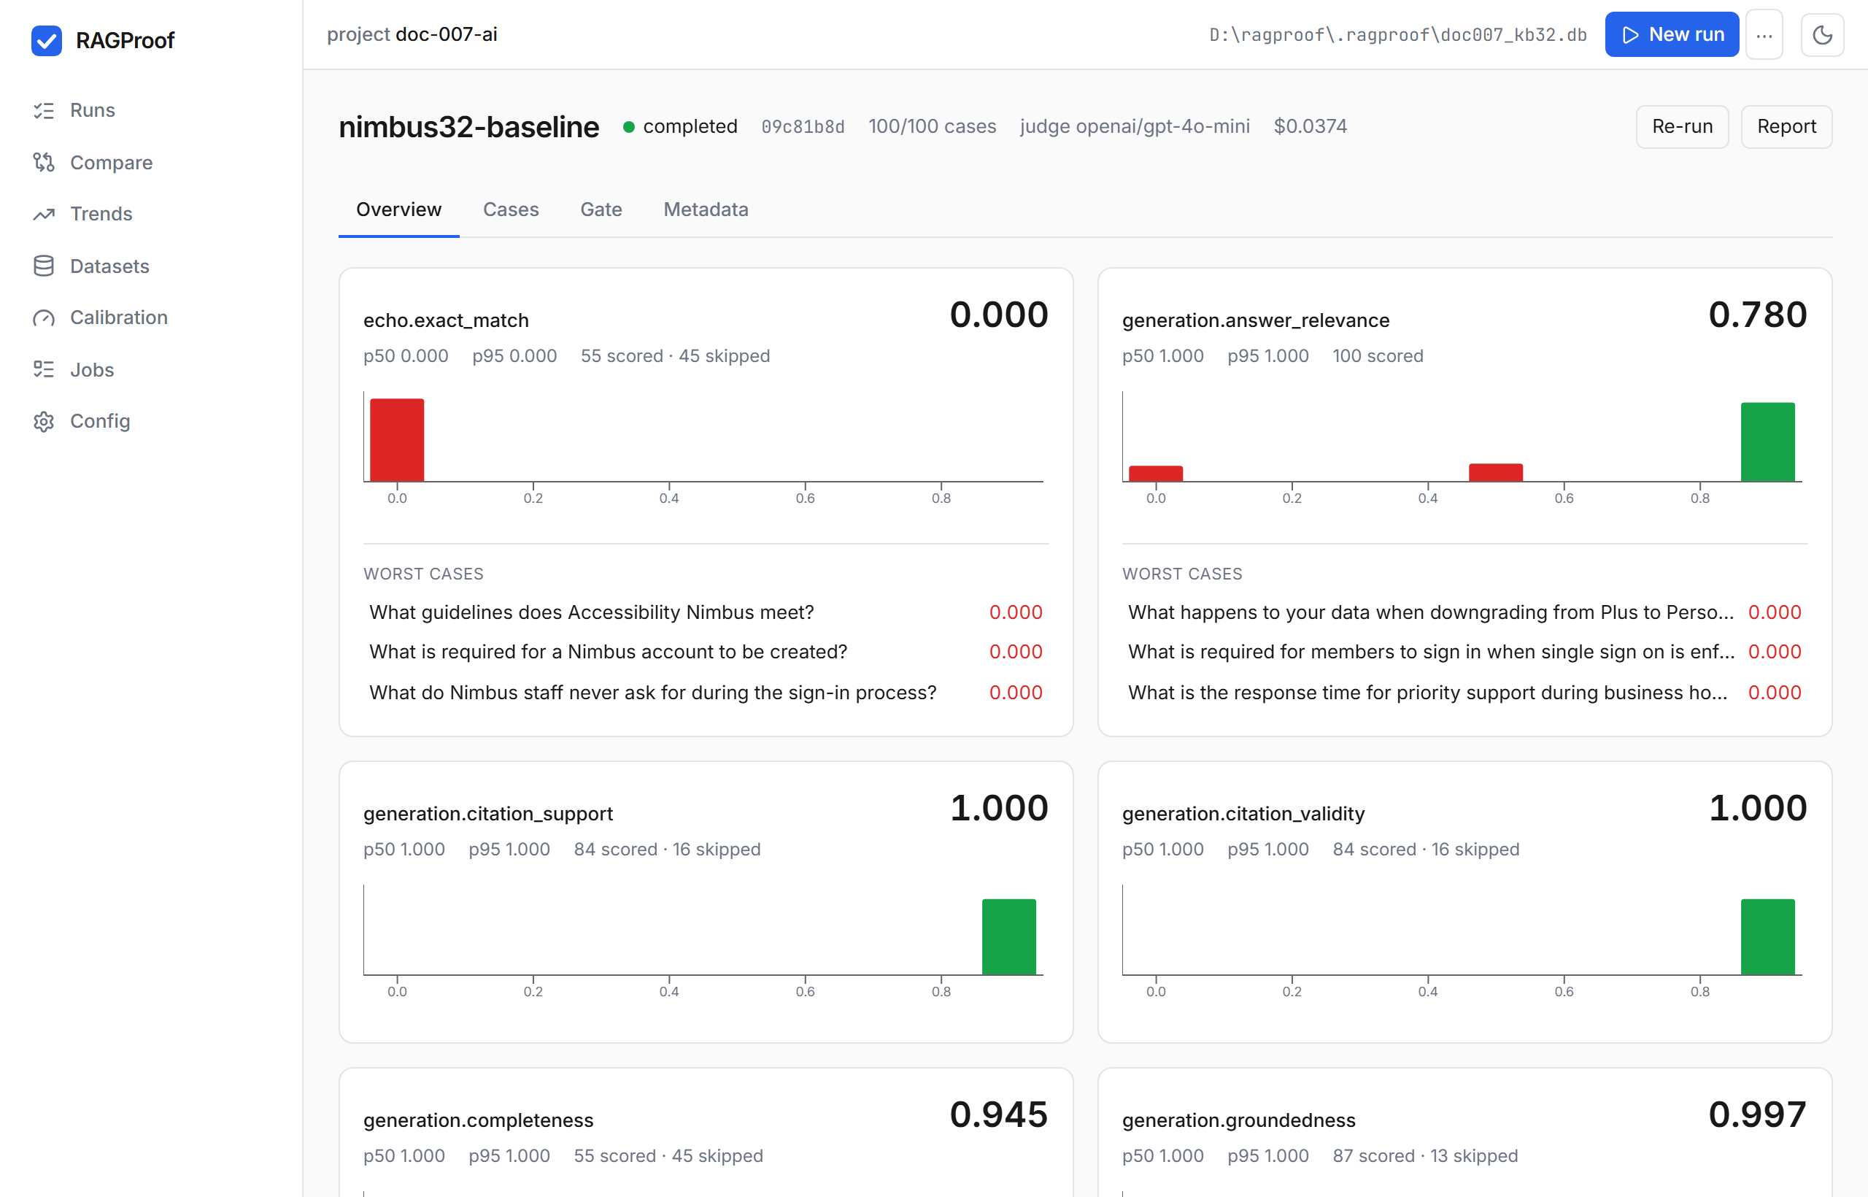Open worst case about Accessibility Nimbus guidelines
Viewport: 1868px width, 1197px height.
tap(706, 612)
